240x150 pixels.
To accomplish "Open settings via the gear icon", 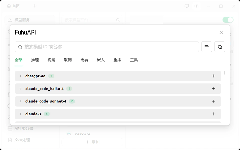I will 196,6.
